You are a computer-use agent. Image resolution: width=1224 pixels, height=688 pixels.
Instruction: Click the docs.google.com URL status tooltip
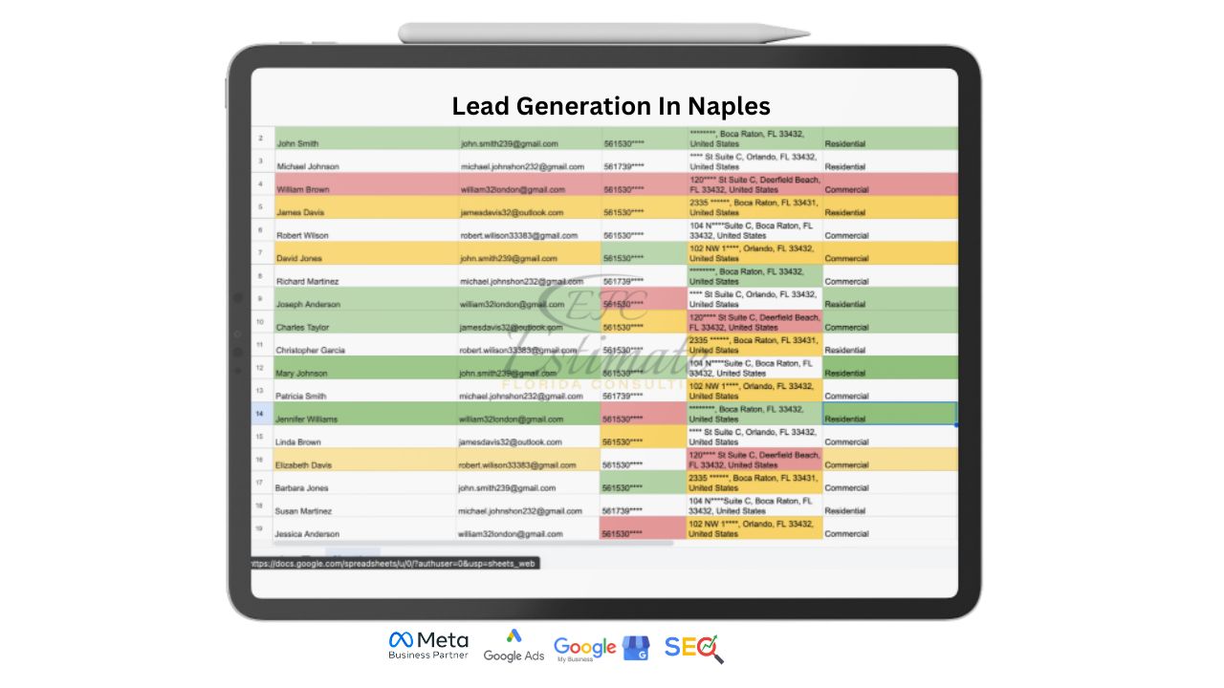point(395,564)
